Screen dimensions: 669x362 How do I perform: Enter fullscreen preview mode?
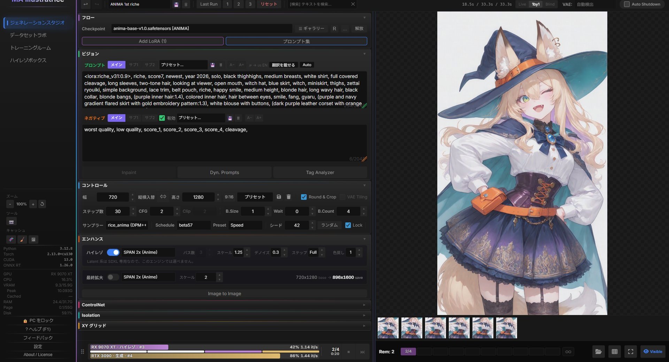coord(631,352)
